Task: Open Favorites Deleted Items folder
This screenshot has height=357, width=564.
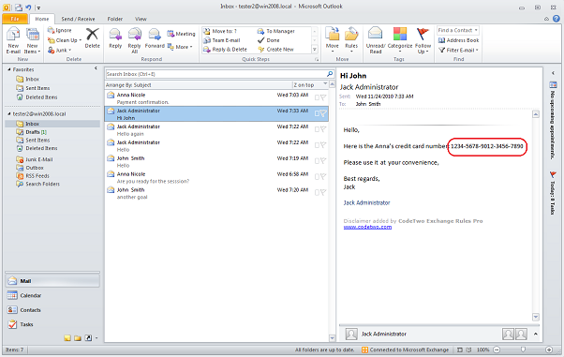Action: coord(37,97)
